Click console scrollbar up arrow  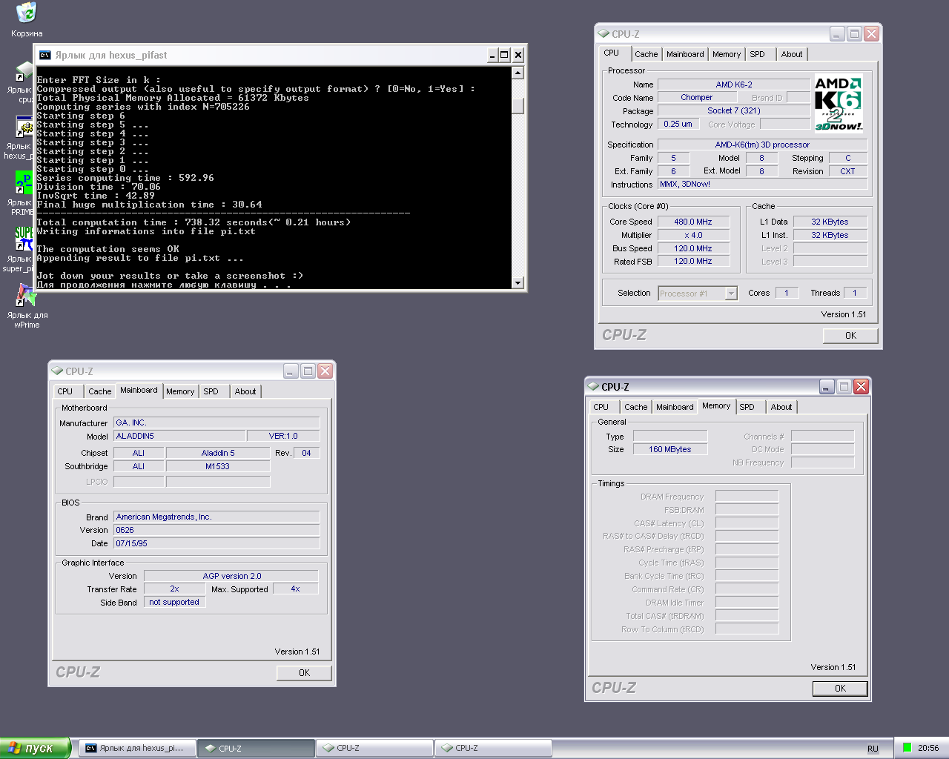coord(518,73)
